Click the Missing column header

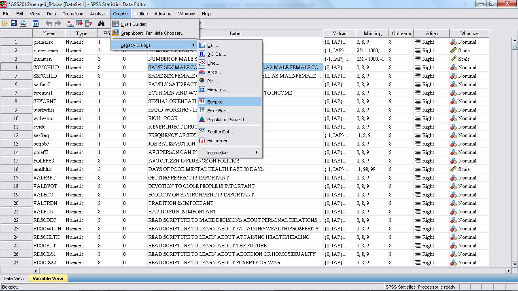[372, 34]
